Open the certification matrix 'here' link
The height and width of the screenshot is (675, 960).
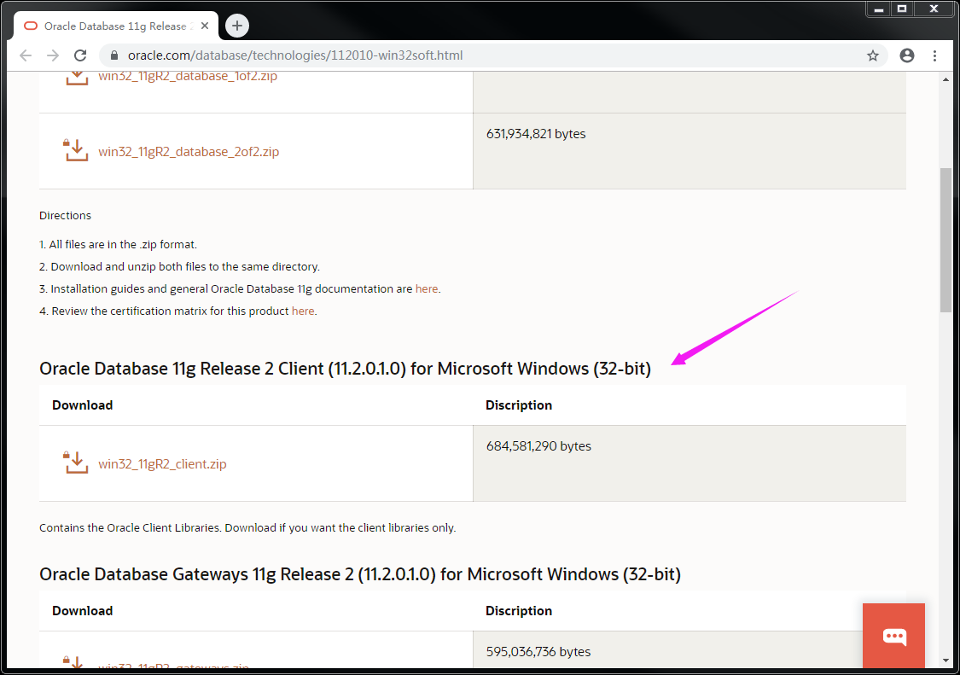point(303,311)
